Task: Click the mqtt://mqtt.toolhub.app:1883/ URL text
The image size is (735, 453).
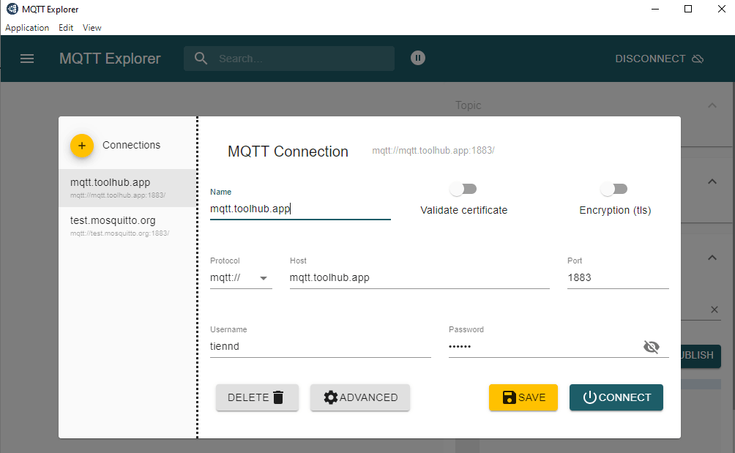Action: pos(433,150)
